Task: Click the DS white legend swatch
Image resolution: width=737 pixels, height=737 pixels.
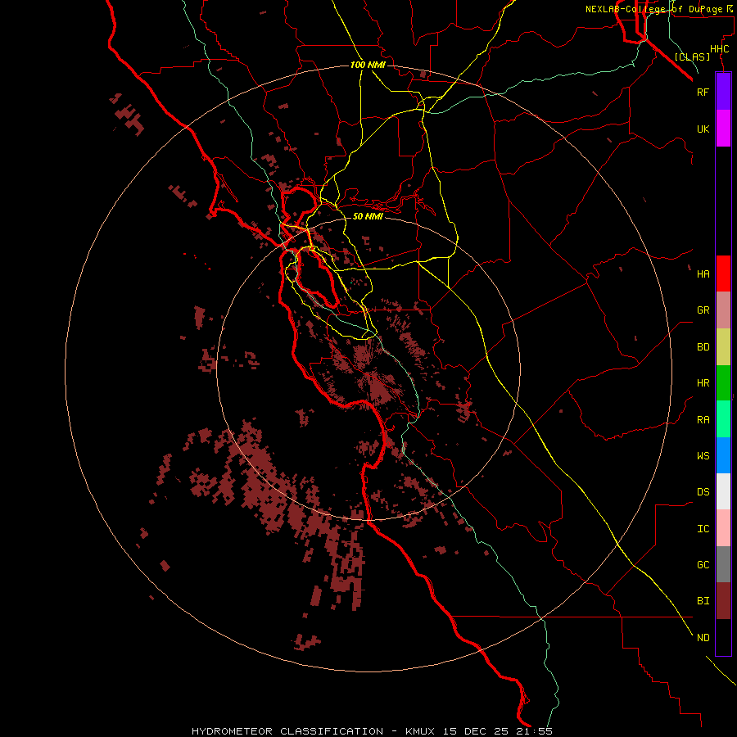Action: 723,491
